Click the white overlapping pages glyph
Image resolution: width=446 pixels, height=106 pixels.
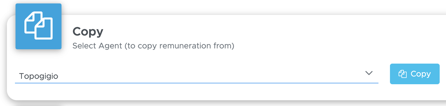[x=39, y=25]
